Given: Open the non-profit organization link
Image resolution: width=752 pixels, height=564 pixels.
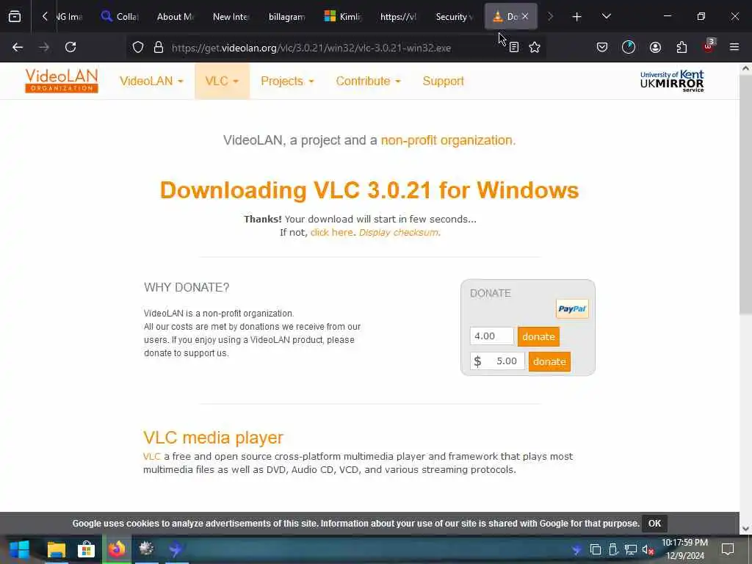Looking at the screenshot, I should click(x=448, y=140).
